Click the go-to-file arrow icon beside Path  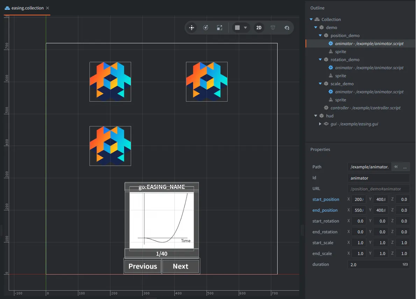[x=395, y=167]
